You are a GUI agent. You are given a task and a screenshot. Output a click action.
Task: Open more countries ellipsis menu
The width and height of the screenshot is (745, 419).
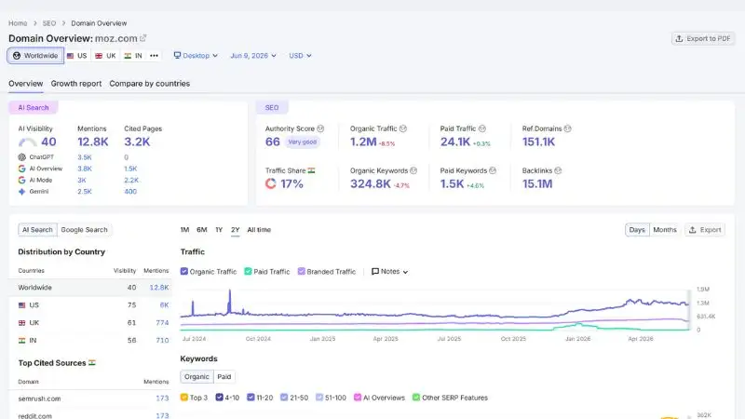tap(154, 56)
